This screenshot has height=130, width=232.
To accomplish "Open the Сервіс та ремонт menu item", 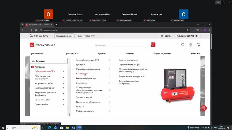I will point(162,53).
